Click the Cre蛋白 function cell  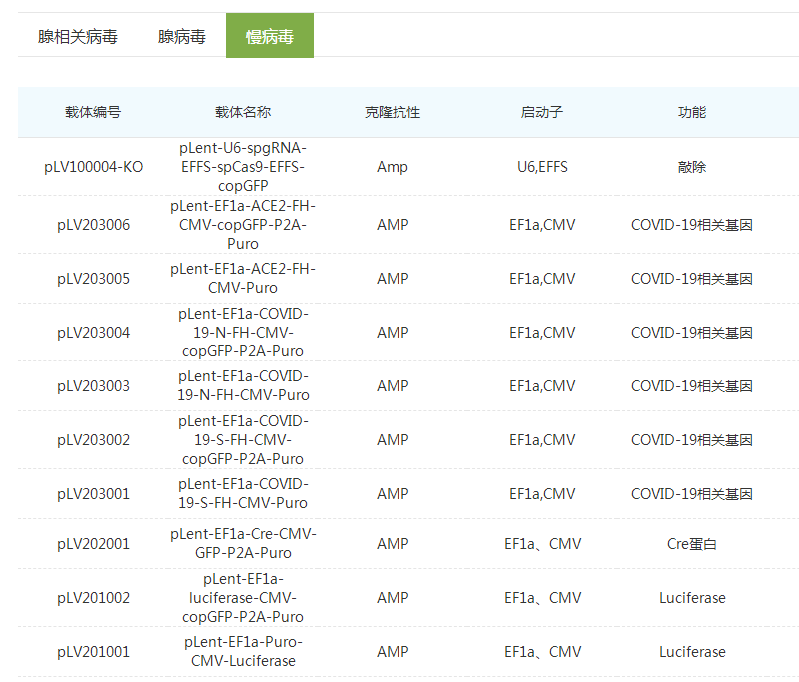click(x=692, y=544)
